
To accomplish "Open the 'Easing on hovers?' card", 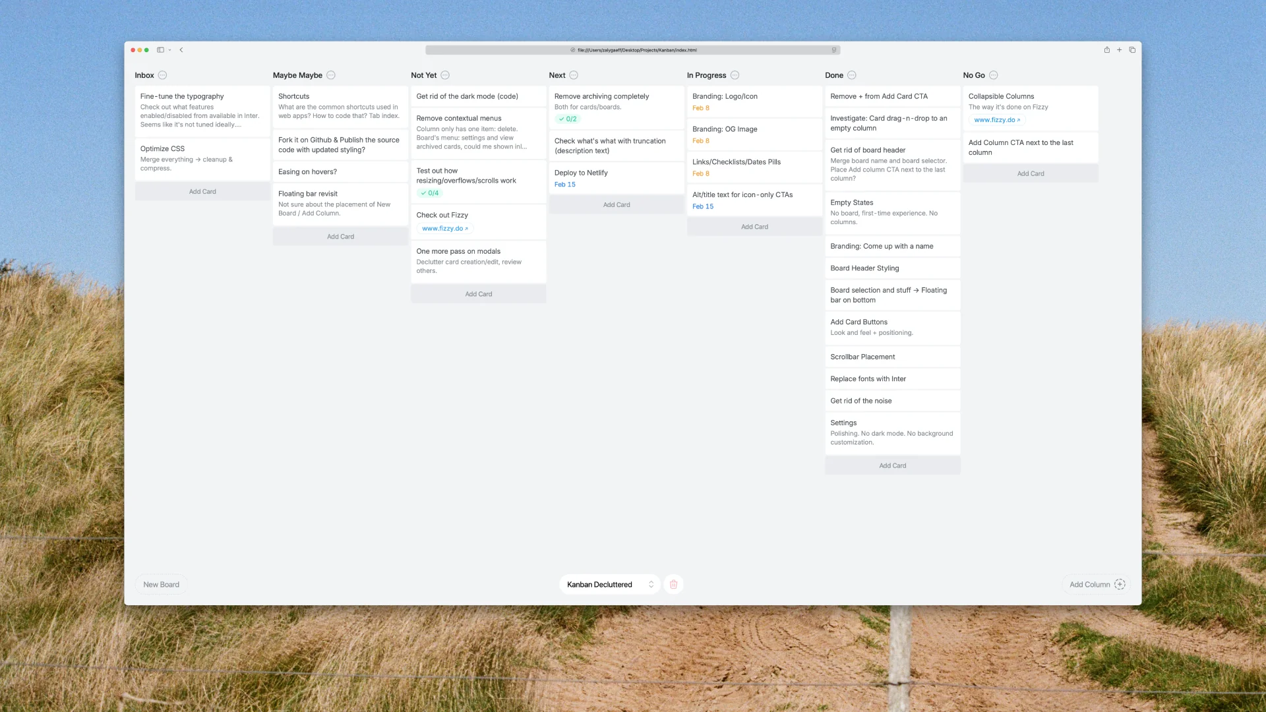I will [x=340, y=172].
